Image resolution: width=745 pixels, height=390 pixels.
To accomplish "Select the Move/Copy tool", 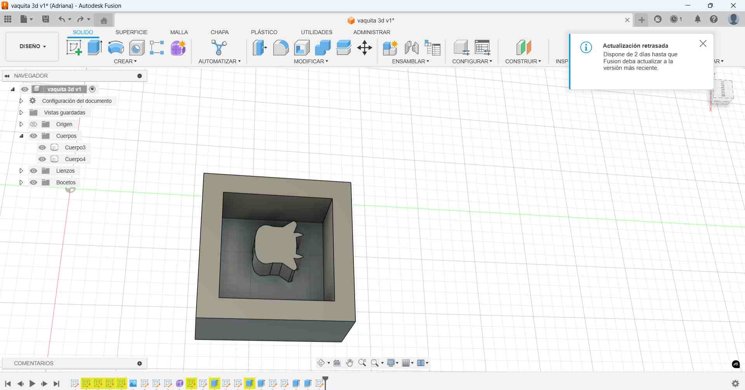I will click(365, 48).
